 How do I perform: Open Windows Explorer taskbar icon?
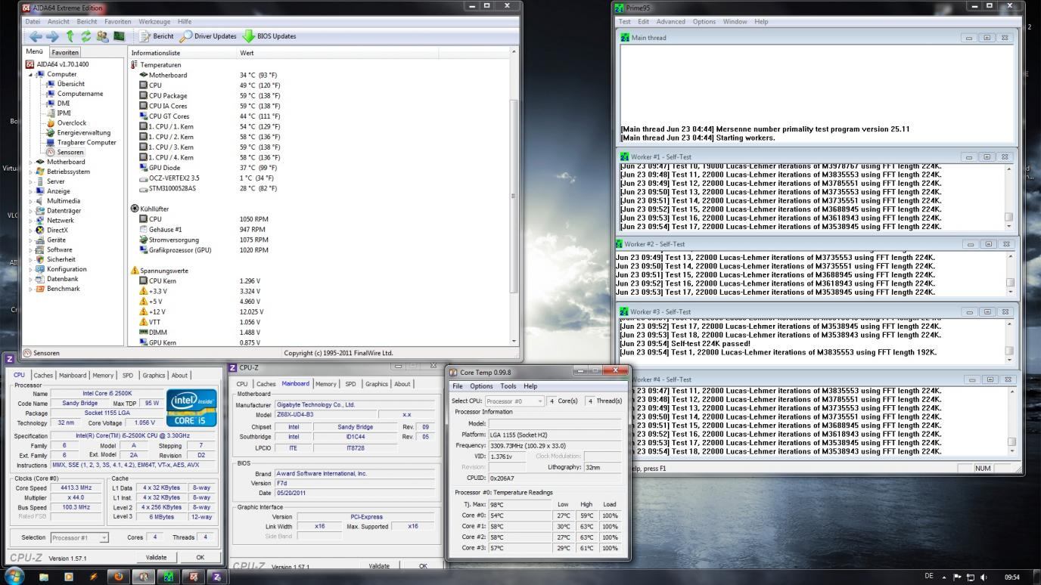click(44, 577)
